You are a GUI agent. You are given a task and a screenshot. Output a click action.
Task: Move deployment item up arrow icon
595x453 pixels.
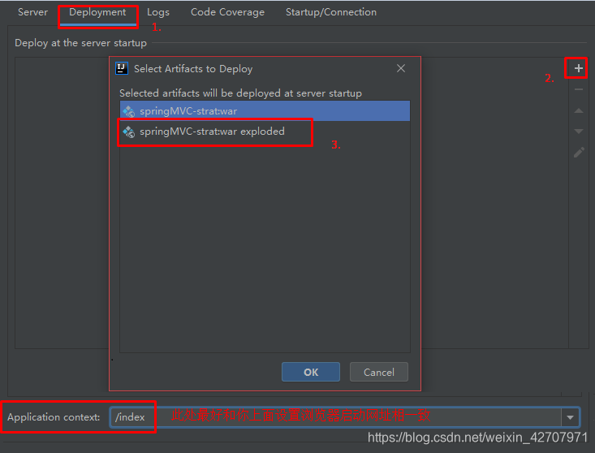(578, 110)
